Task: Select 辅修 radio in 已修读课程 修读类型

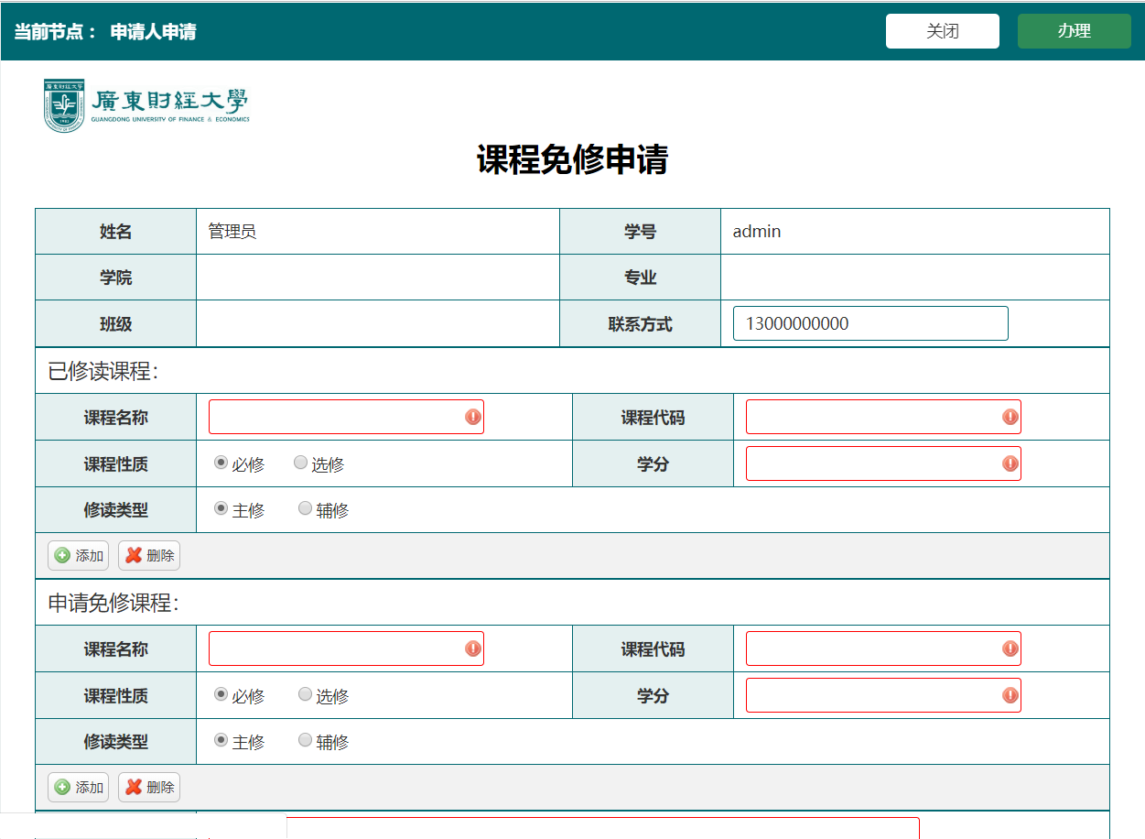Action: pyautogui.click(x=305, y=509)
